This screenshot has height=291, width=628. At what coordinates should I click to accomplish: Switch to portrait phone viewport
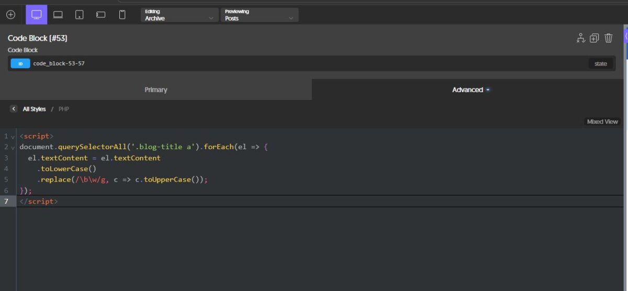coord(122,15)
